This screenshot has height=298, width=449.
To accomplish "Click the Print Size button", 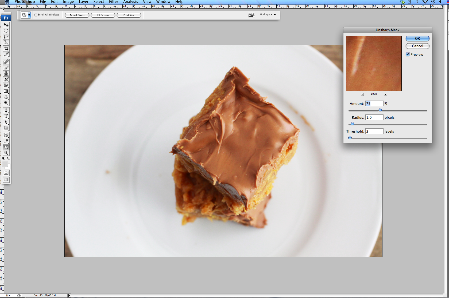I will pos(129,15).
